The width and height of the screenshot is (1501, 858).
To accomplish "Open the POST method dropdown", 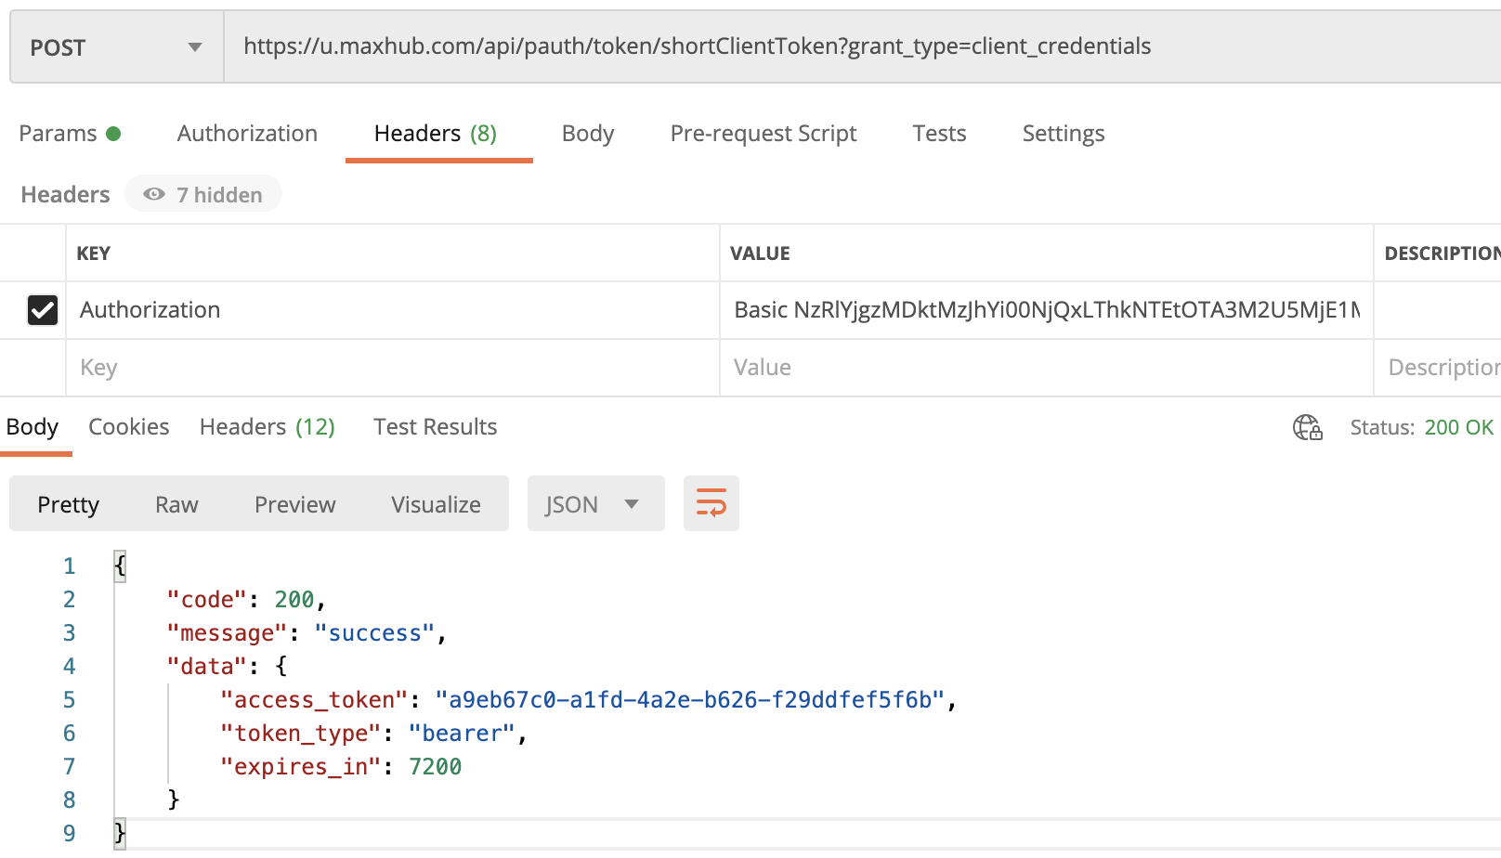I will [x=116, y=47].
